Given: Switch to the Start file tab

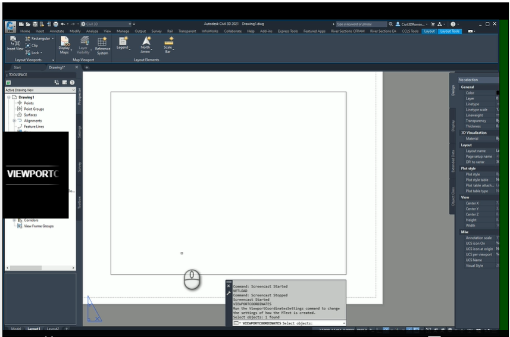Looking at the screenshot, I should pyautogui.click(x=17, y=68).
